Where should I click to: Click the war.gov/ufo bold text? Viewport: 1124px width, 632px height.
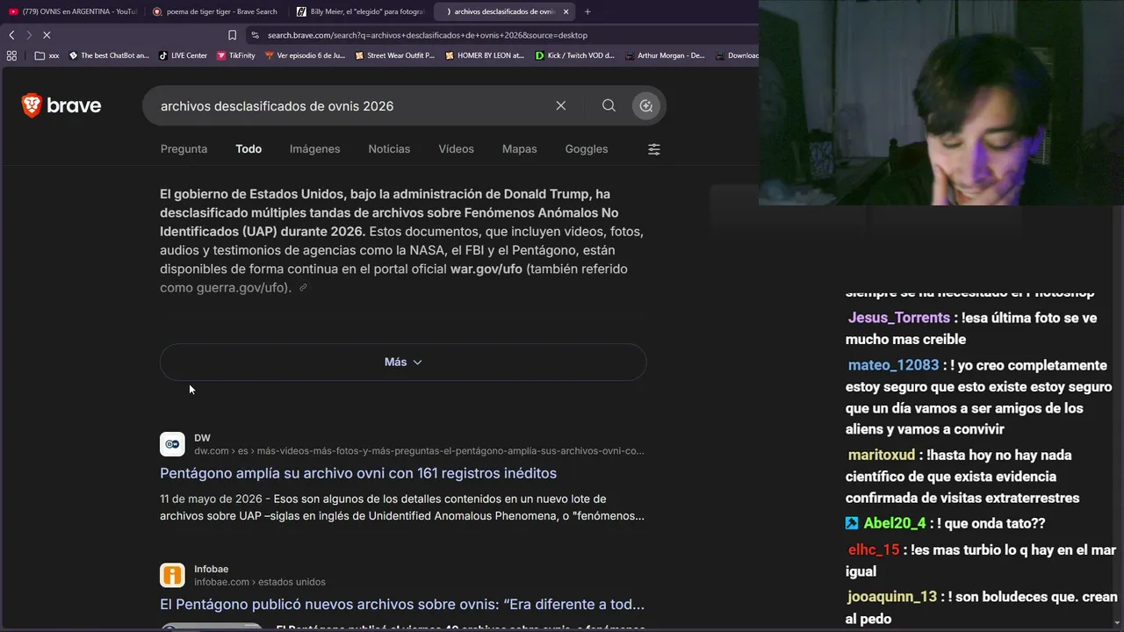[486, 269]
